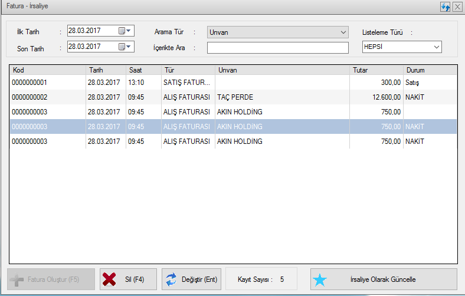
Task: Expand the Arama Tür dropdown
Action: click(343, 32)
